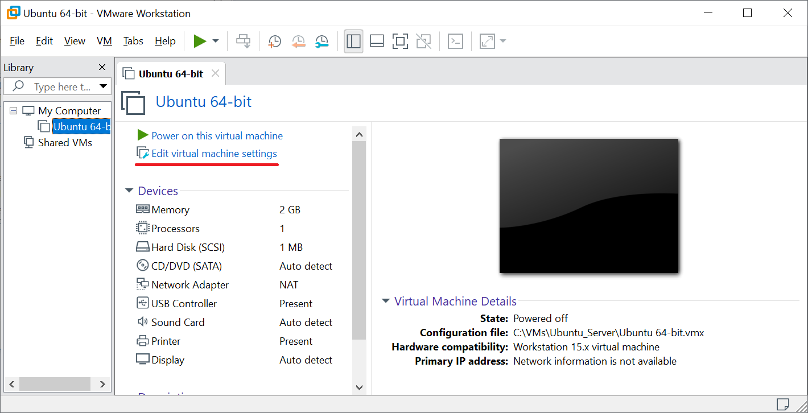This screenshot has height=413, width=808.
Task: Click the device panel scroll up arrow
Action: (x=359, y=134)
